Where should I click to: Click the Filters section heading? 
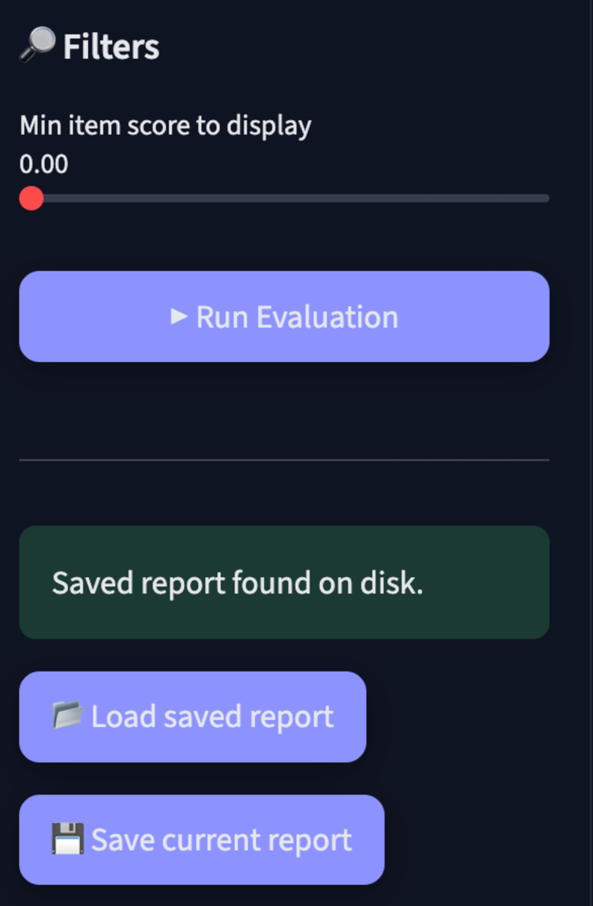tap(111, 46)
